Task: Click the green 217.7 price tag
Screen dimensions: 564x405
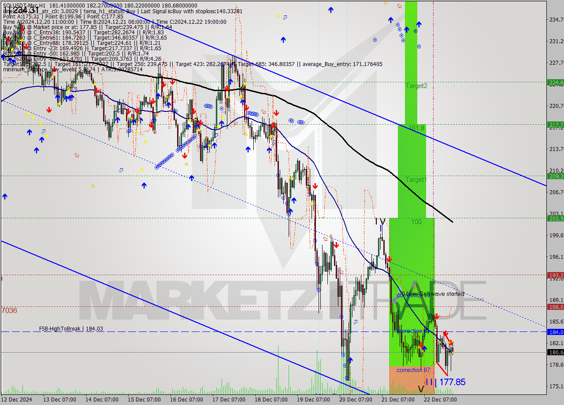Action: click(x=555, y=125)
